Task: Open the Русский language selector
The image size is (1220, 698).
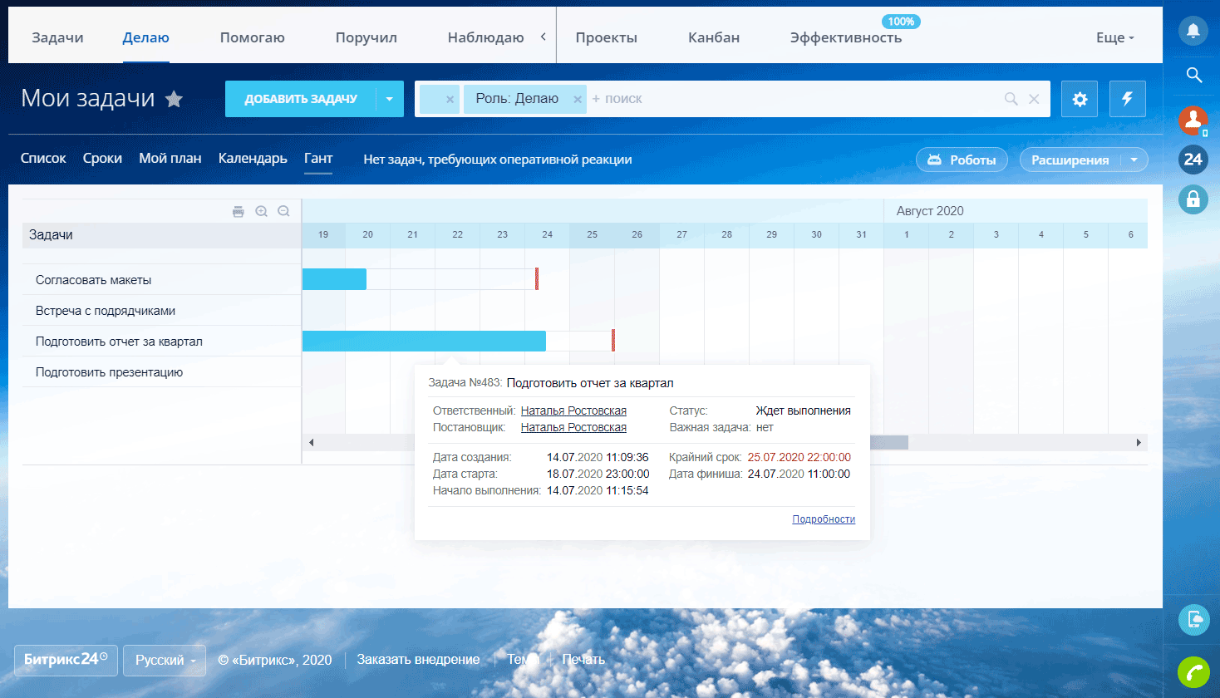Action: tap(165, 661)
